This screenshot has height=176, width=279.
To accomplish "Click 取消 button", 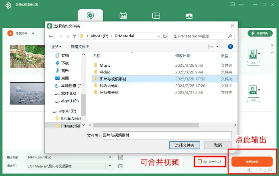I will tap(218, 145).
